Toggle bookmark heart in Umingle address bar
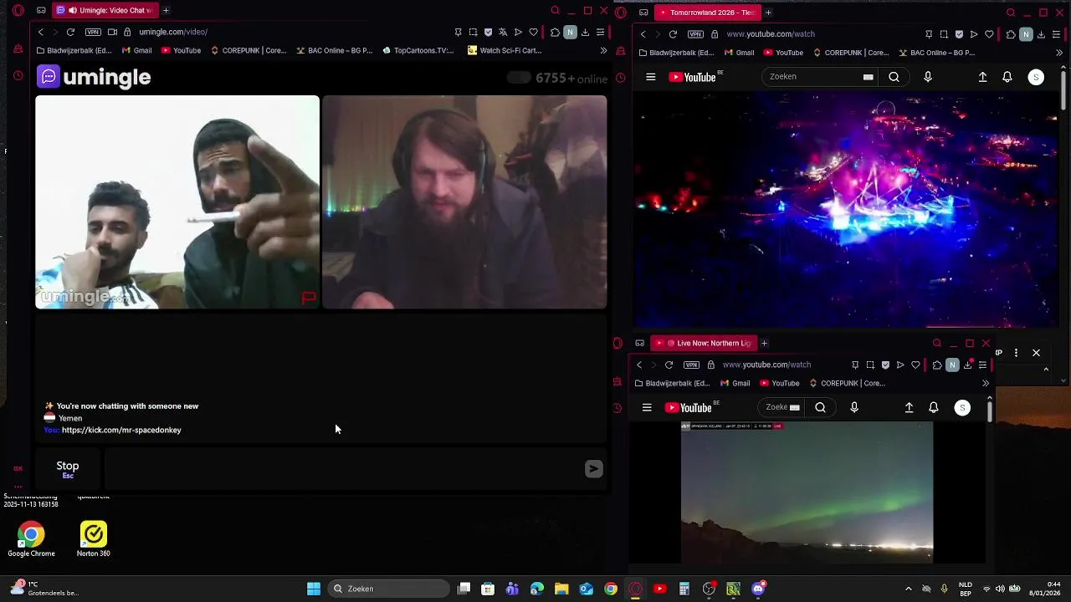The height and width of the screenshot is (602, 1071). pos(533,32)
